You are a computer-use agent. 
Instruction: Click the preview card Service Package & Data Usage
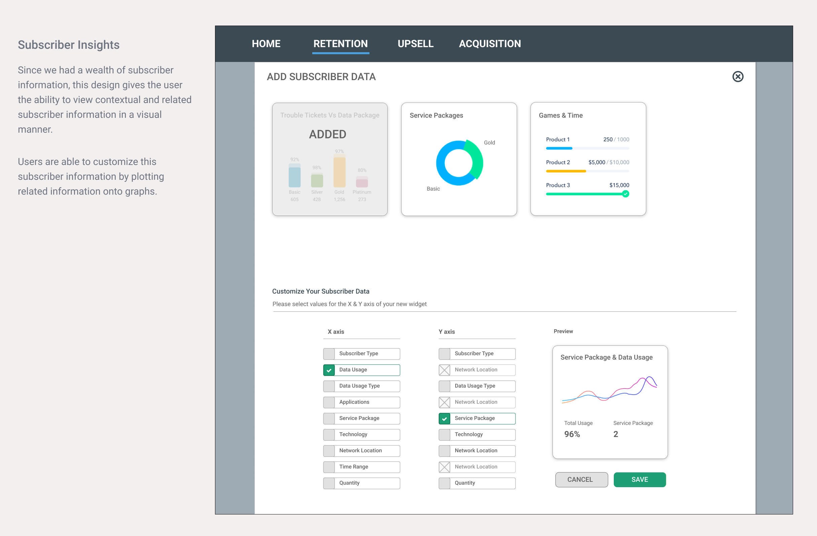(x=610, y=402)
